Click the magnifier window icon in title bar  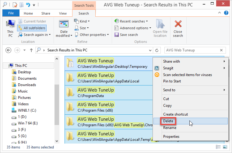[5, 5]
